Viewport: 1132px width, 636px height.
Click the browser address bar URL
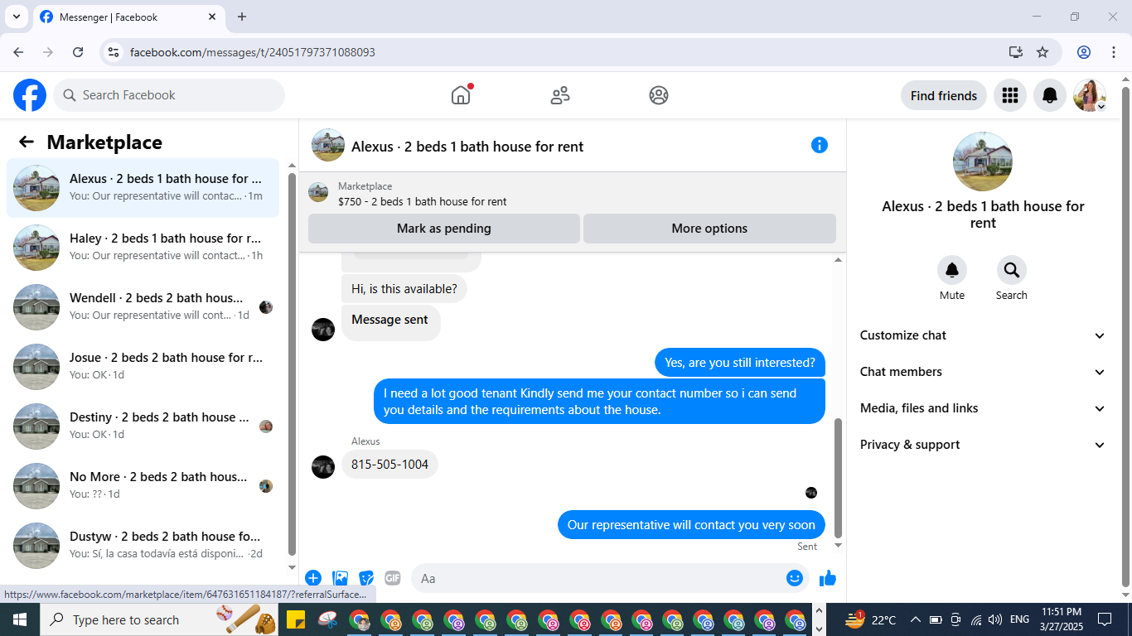coord(253,52)
